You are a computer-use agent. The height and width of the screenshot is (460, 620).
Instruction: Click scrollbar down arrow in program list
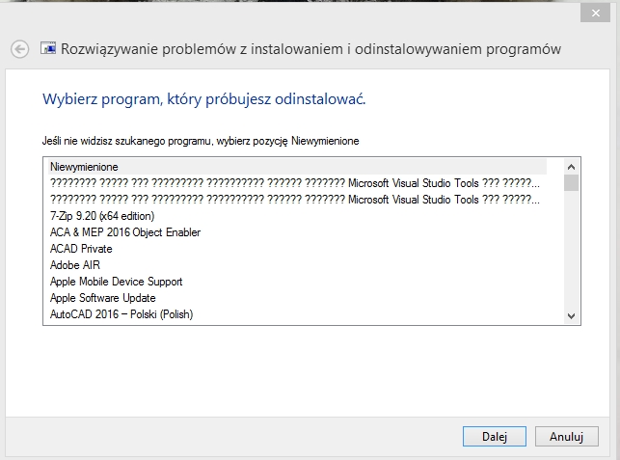pos(571,315)
